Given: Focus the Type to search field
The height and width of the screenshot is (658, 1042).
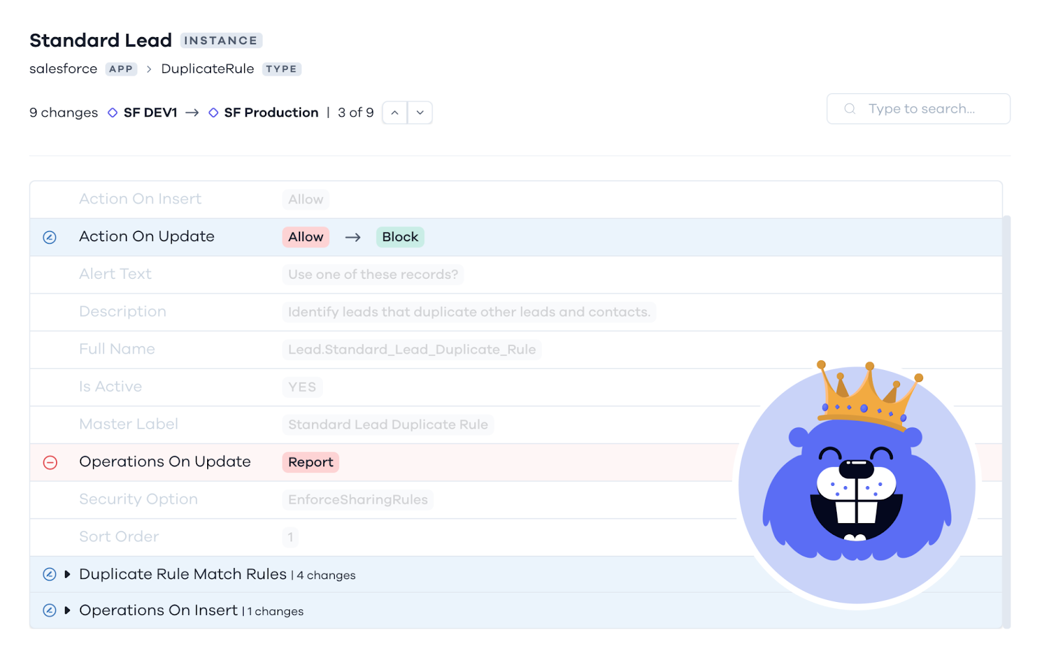Looking at the screenshot, I should tap(918, 109).
